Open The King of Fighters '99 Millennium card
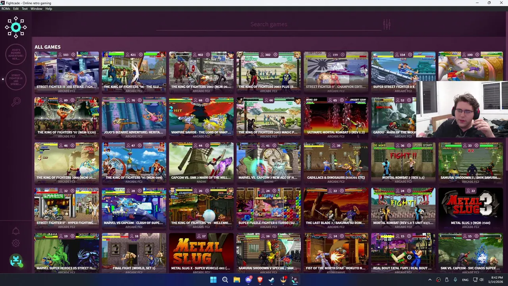This screenshot has width=508, height=286. point(201,208)
